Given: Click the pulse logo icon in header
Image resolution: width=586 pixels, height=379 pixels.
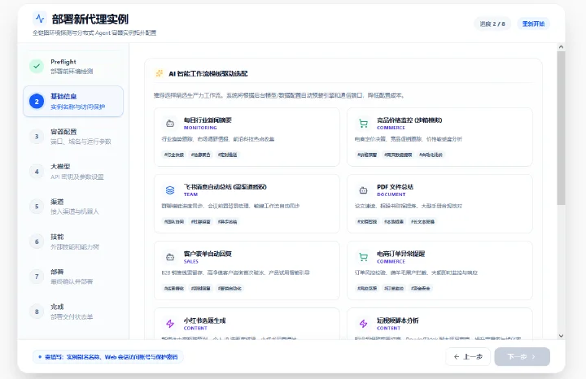Looking at the screenshot, I should [40, 18].
